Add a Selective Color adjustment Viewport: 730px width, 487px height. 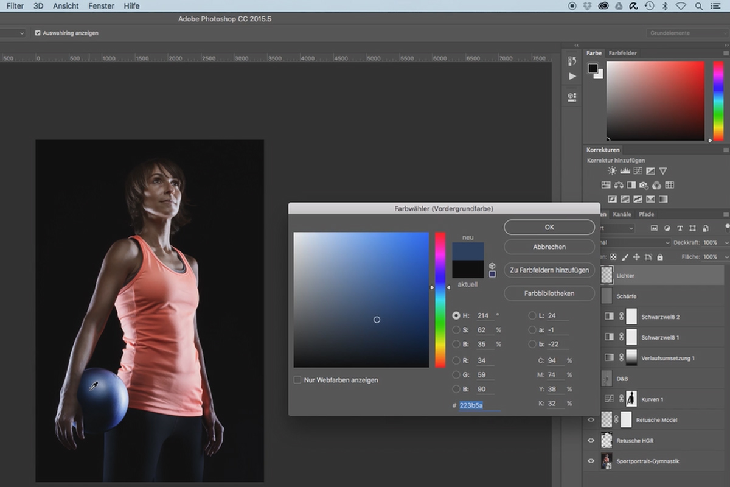[x=650, y=199]
